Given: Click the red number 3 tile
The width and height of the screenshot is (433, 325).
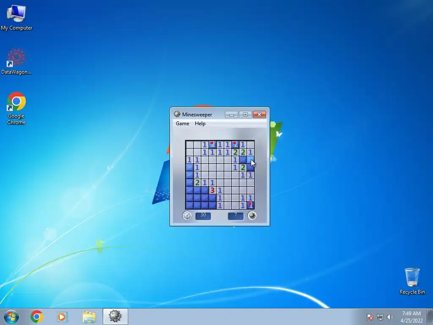Looking at the screenshot, I should [212, 190].
